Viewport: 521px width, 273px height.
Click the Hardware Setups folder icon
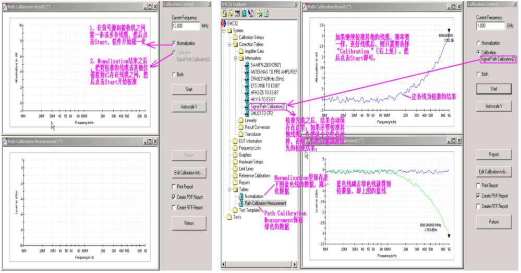coord(235,162)
